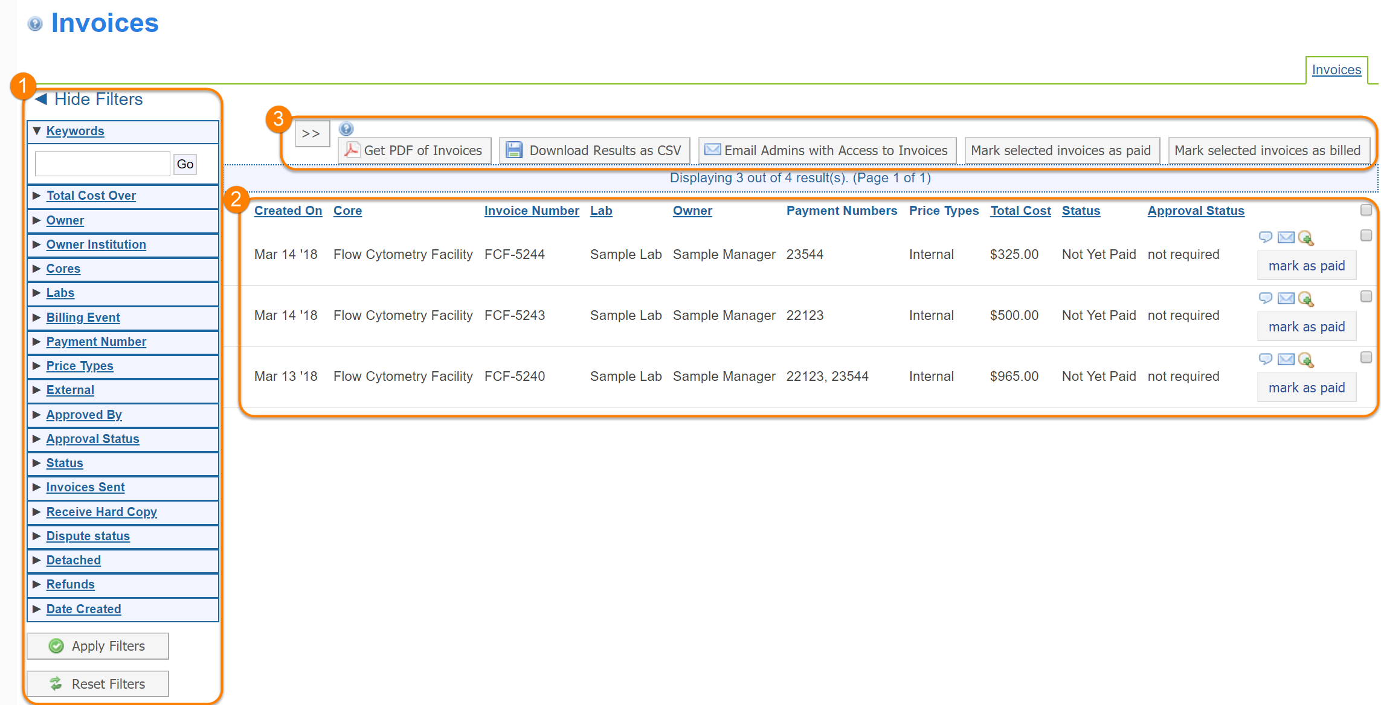Click comment bubble icon for invoice FCF-5240
The width and height of the screenshot is (1381, 705).
point(1265,359)
